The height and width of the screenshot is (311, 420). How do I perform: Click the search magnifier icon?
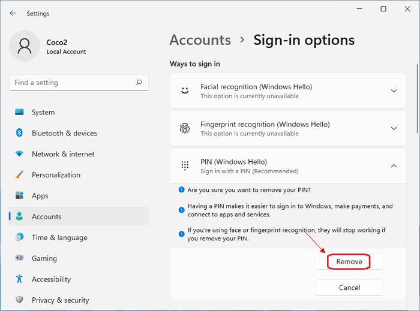pyautogui.click(x=139, y=82)
